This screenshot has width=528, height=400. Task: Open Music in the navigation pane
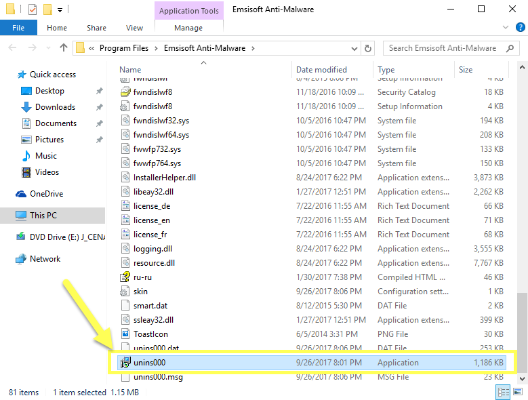[x=46, y=155]
